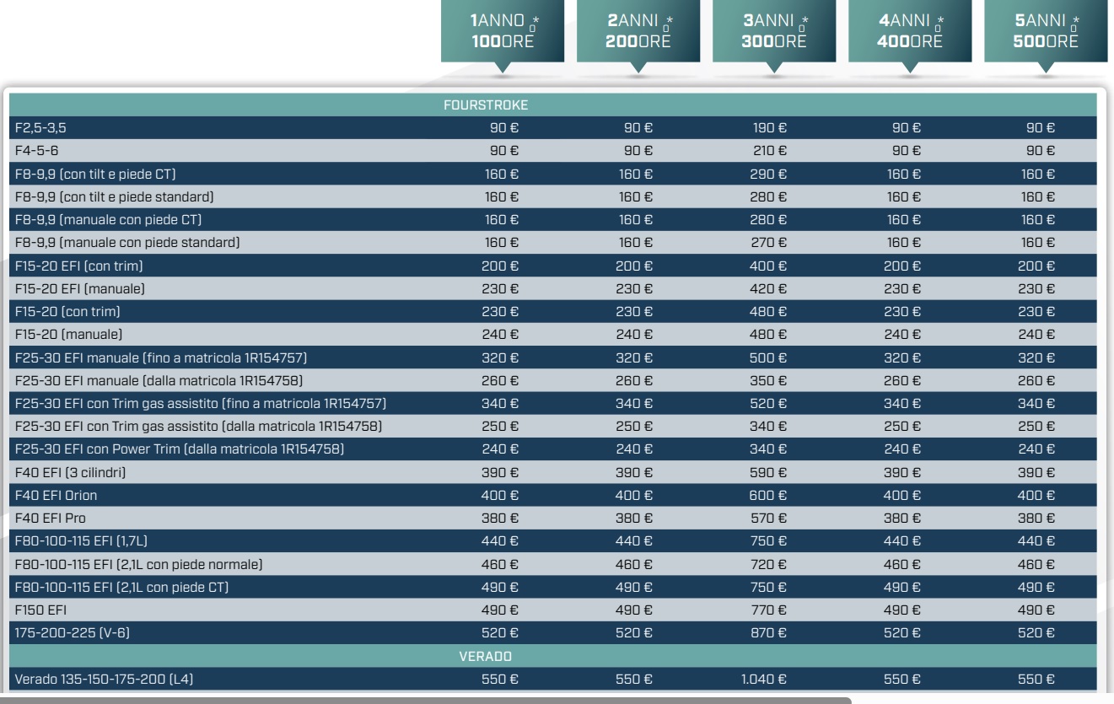Click F25-30 EFI manuale (dalla matricola 1R154758)
Viewport: 1114px width, 704px height.
click(x=159, y=381)
